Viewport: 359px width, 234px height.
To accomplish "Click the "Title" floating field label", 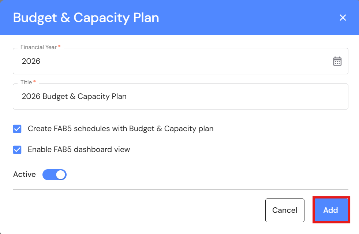I will 26,82.
